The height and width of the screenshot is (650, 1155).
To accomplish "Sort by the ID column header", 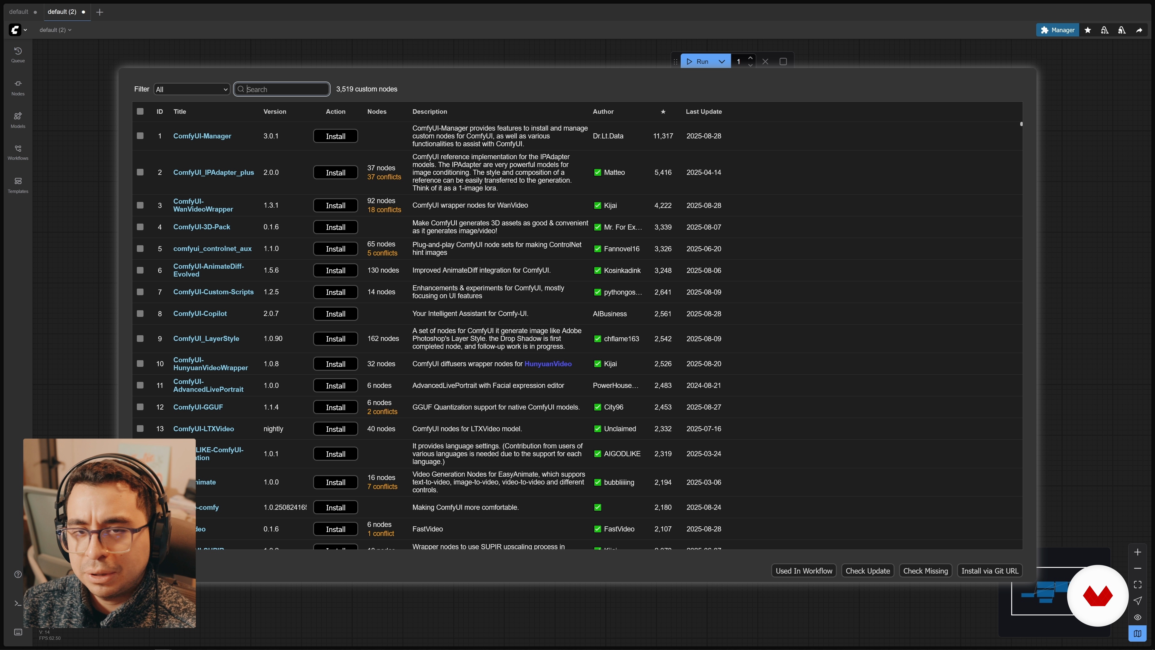I will coord(160,112).
